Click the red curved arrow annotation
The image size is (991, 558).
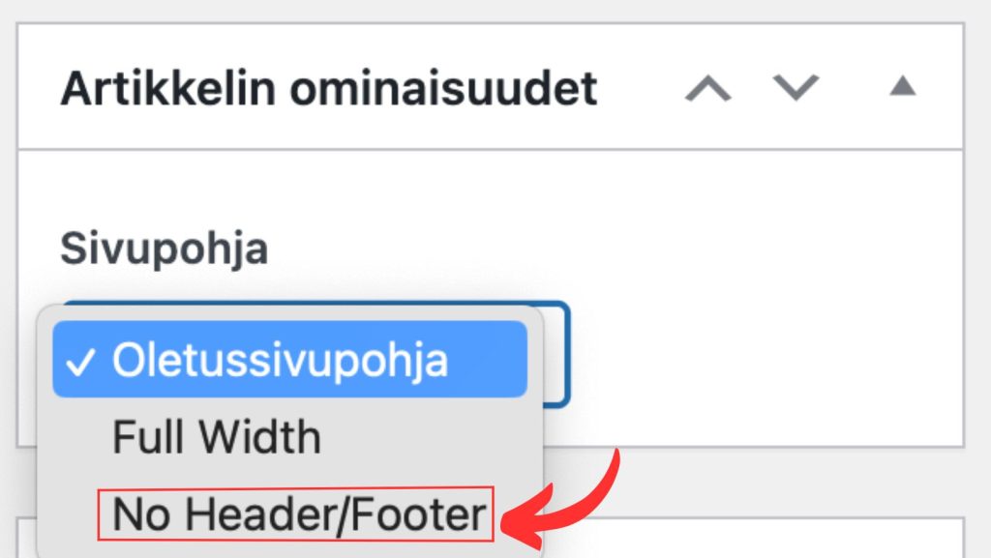click(591, 493)
